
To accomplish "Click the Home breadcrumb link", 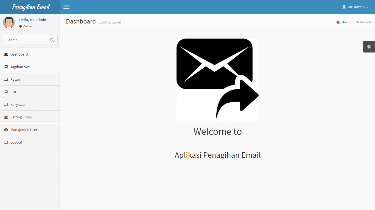I will [346, 22].
